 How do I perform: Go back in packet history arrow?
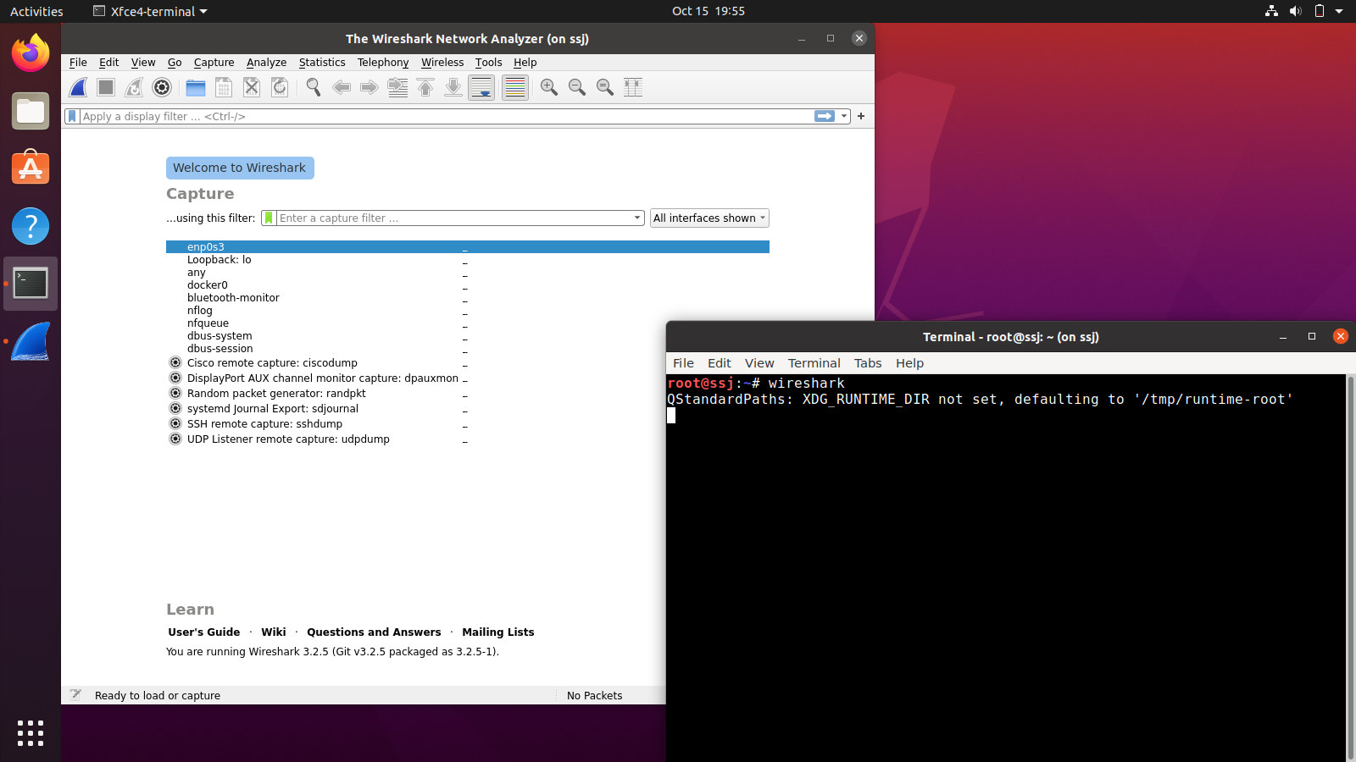pyautogui.click(x=342, y=87)
